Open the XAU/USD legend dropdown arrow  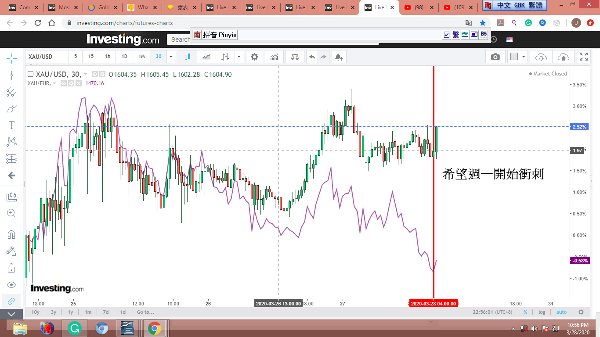click(86, 75)
